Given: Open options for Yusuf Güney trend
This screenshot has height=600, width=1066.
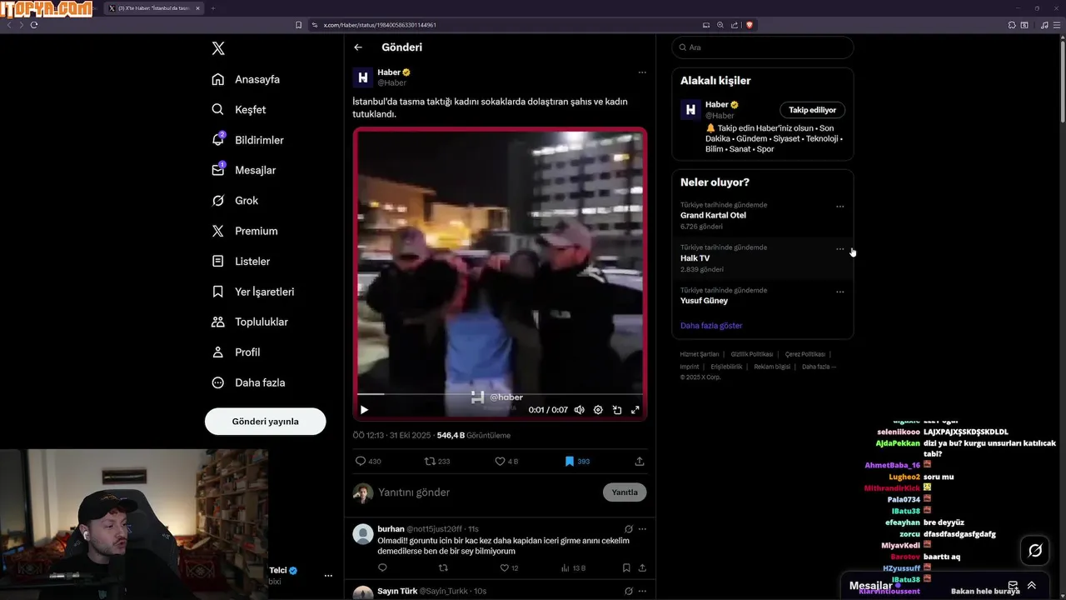Looking at the screenshot, I should click(x=839, y=292).
